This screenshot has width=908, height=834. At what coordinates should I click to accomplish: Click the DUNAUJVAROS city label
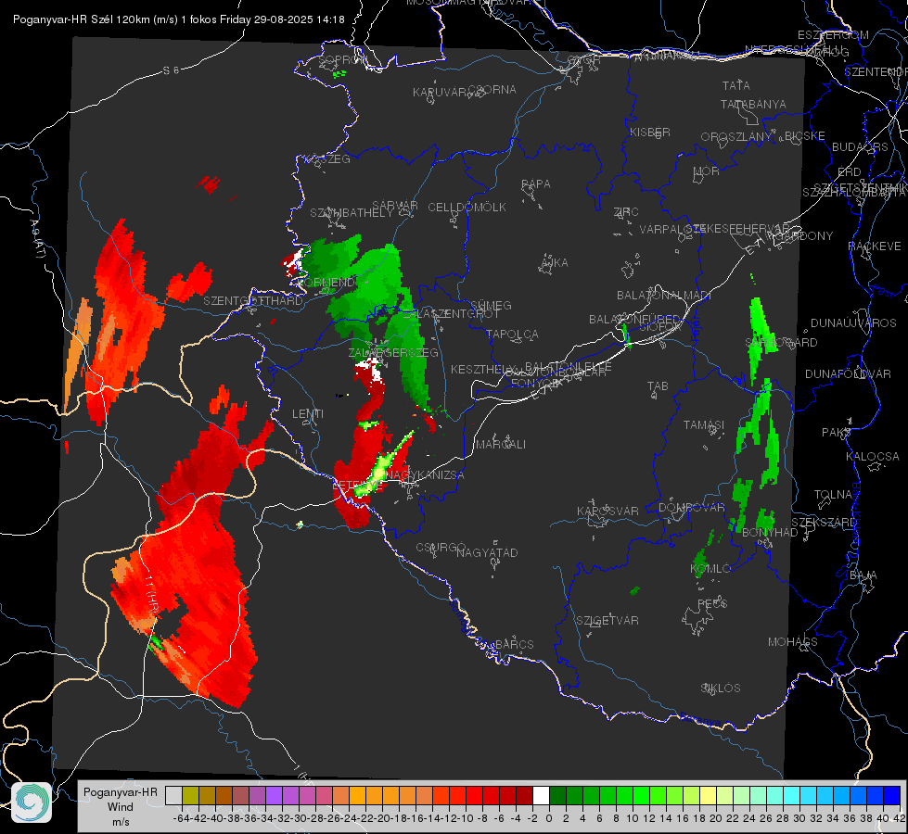pos(853,323)
